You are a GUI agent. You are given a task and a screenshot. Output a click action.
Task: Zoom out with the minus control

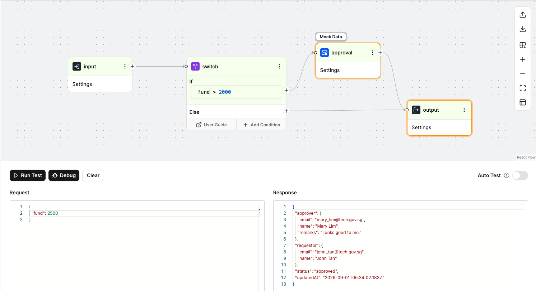[x=523, y=74]
